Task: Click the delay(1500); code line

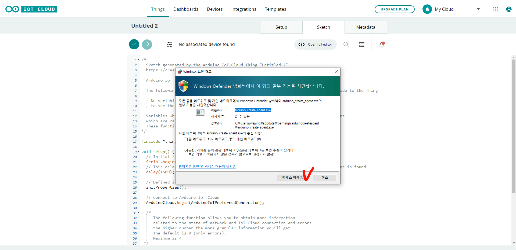Action: coord(160,172)
